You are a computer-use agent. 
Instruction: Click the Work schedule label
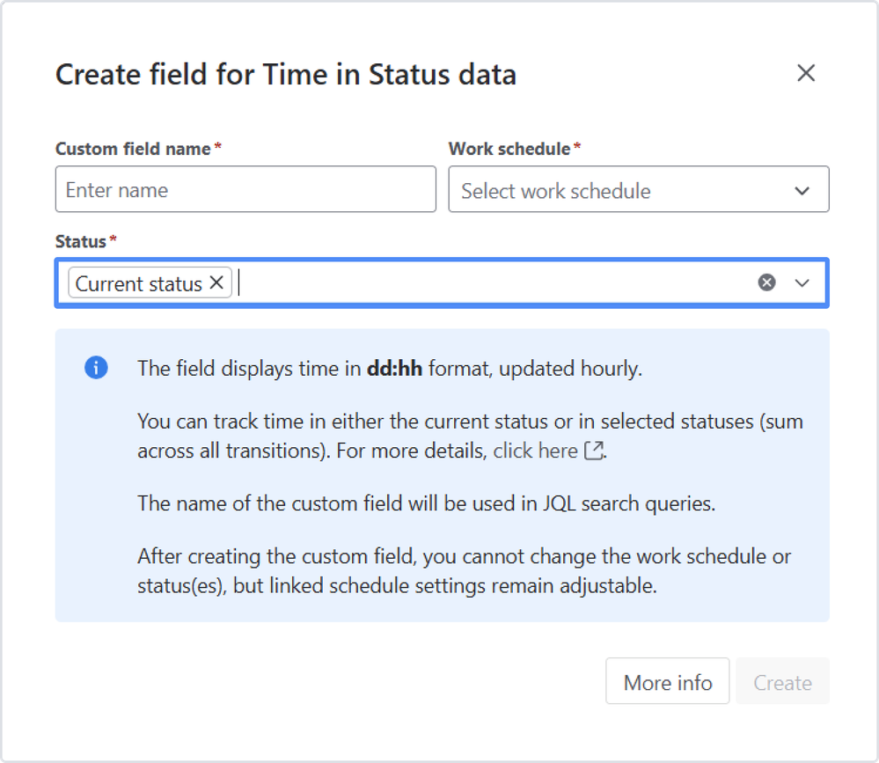pyautogui.click(x=509, y=149)
